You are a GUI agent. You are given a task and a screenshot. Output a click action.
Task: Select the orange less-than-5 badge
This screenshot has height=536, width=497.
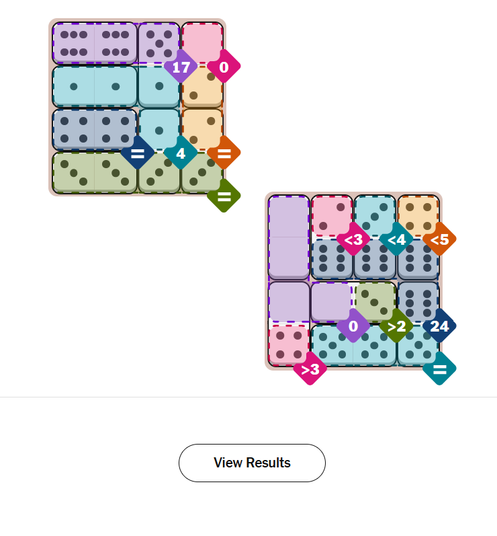439,239
